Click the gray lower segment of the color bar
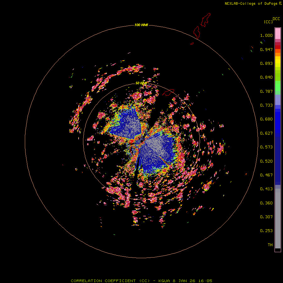Image resolution: width=283 pixels, height=283 pixels. point(278,219)
